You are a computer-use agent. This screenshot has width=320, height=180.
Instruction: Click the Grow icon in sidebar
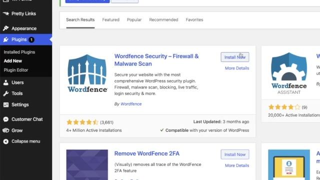point(6,130)
